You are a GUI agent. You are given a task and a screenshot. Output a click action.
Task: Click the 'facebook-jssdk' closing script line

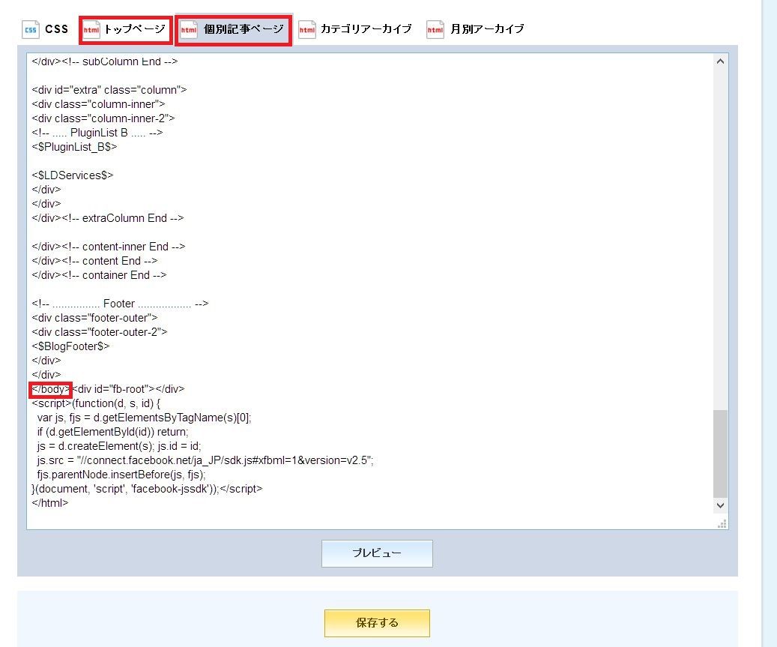click(x=147, y=489)
